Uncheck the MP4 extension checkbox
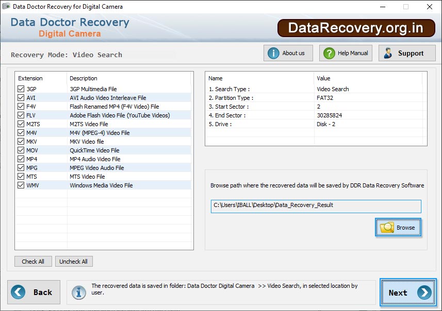This screenshot has height=311, width=442. pos(21,159)
